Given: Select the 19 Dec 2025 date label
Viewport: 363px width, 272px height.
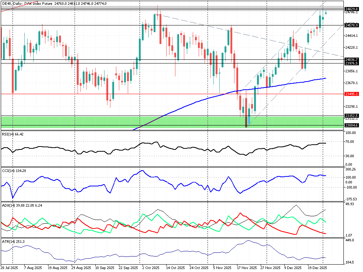Looking at the screenshot, I should pyautogui.click(x=318, y=268).
